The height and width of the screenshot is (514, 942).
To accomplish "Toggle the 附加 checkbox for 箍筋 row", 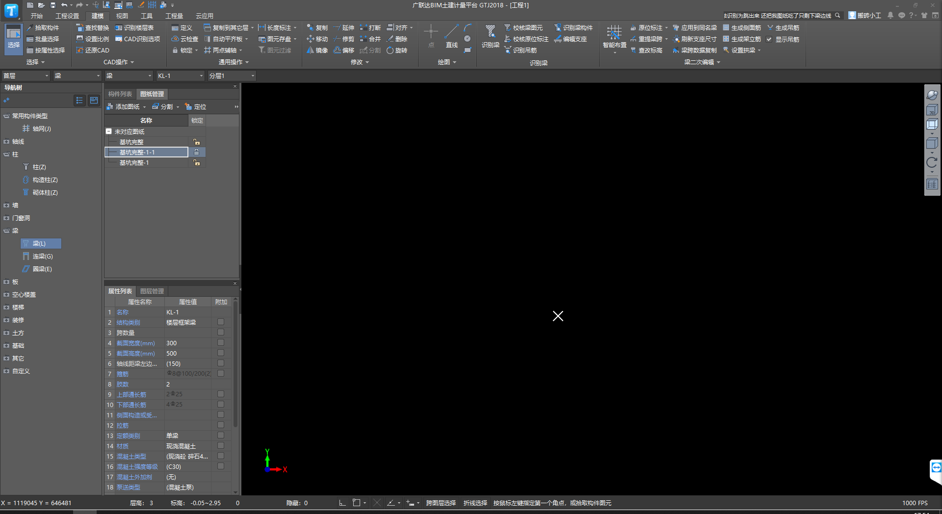I will click(221, 374).
